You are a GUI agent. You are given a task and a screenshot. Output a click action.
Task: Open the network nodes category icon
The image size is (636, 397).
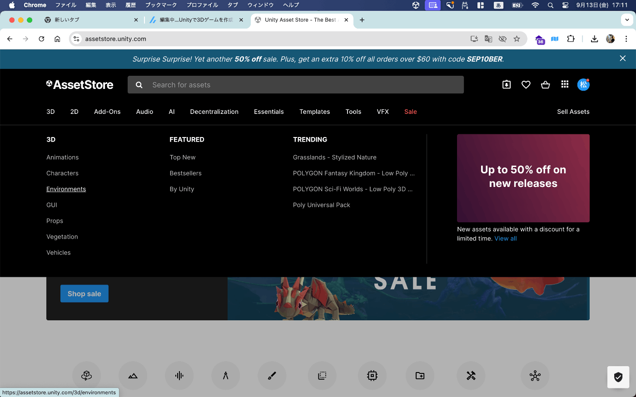click(535, 376)
